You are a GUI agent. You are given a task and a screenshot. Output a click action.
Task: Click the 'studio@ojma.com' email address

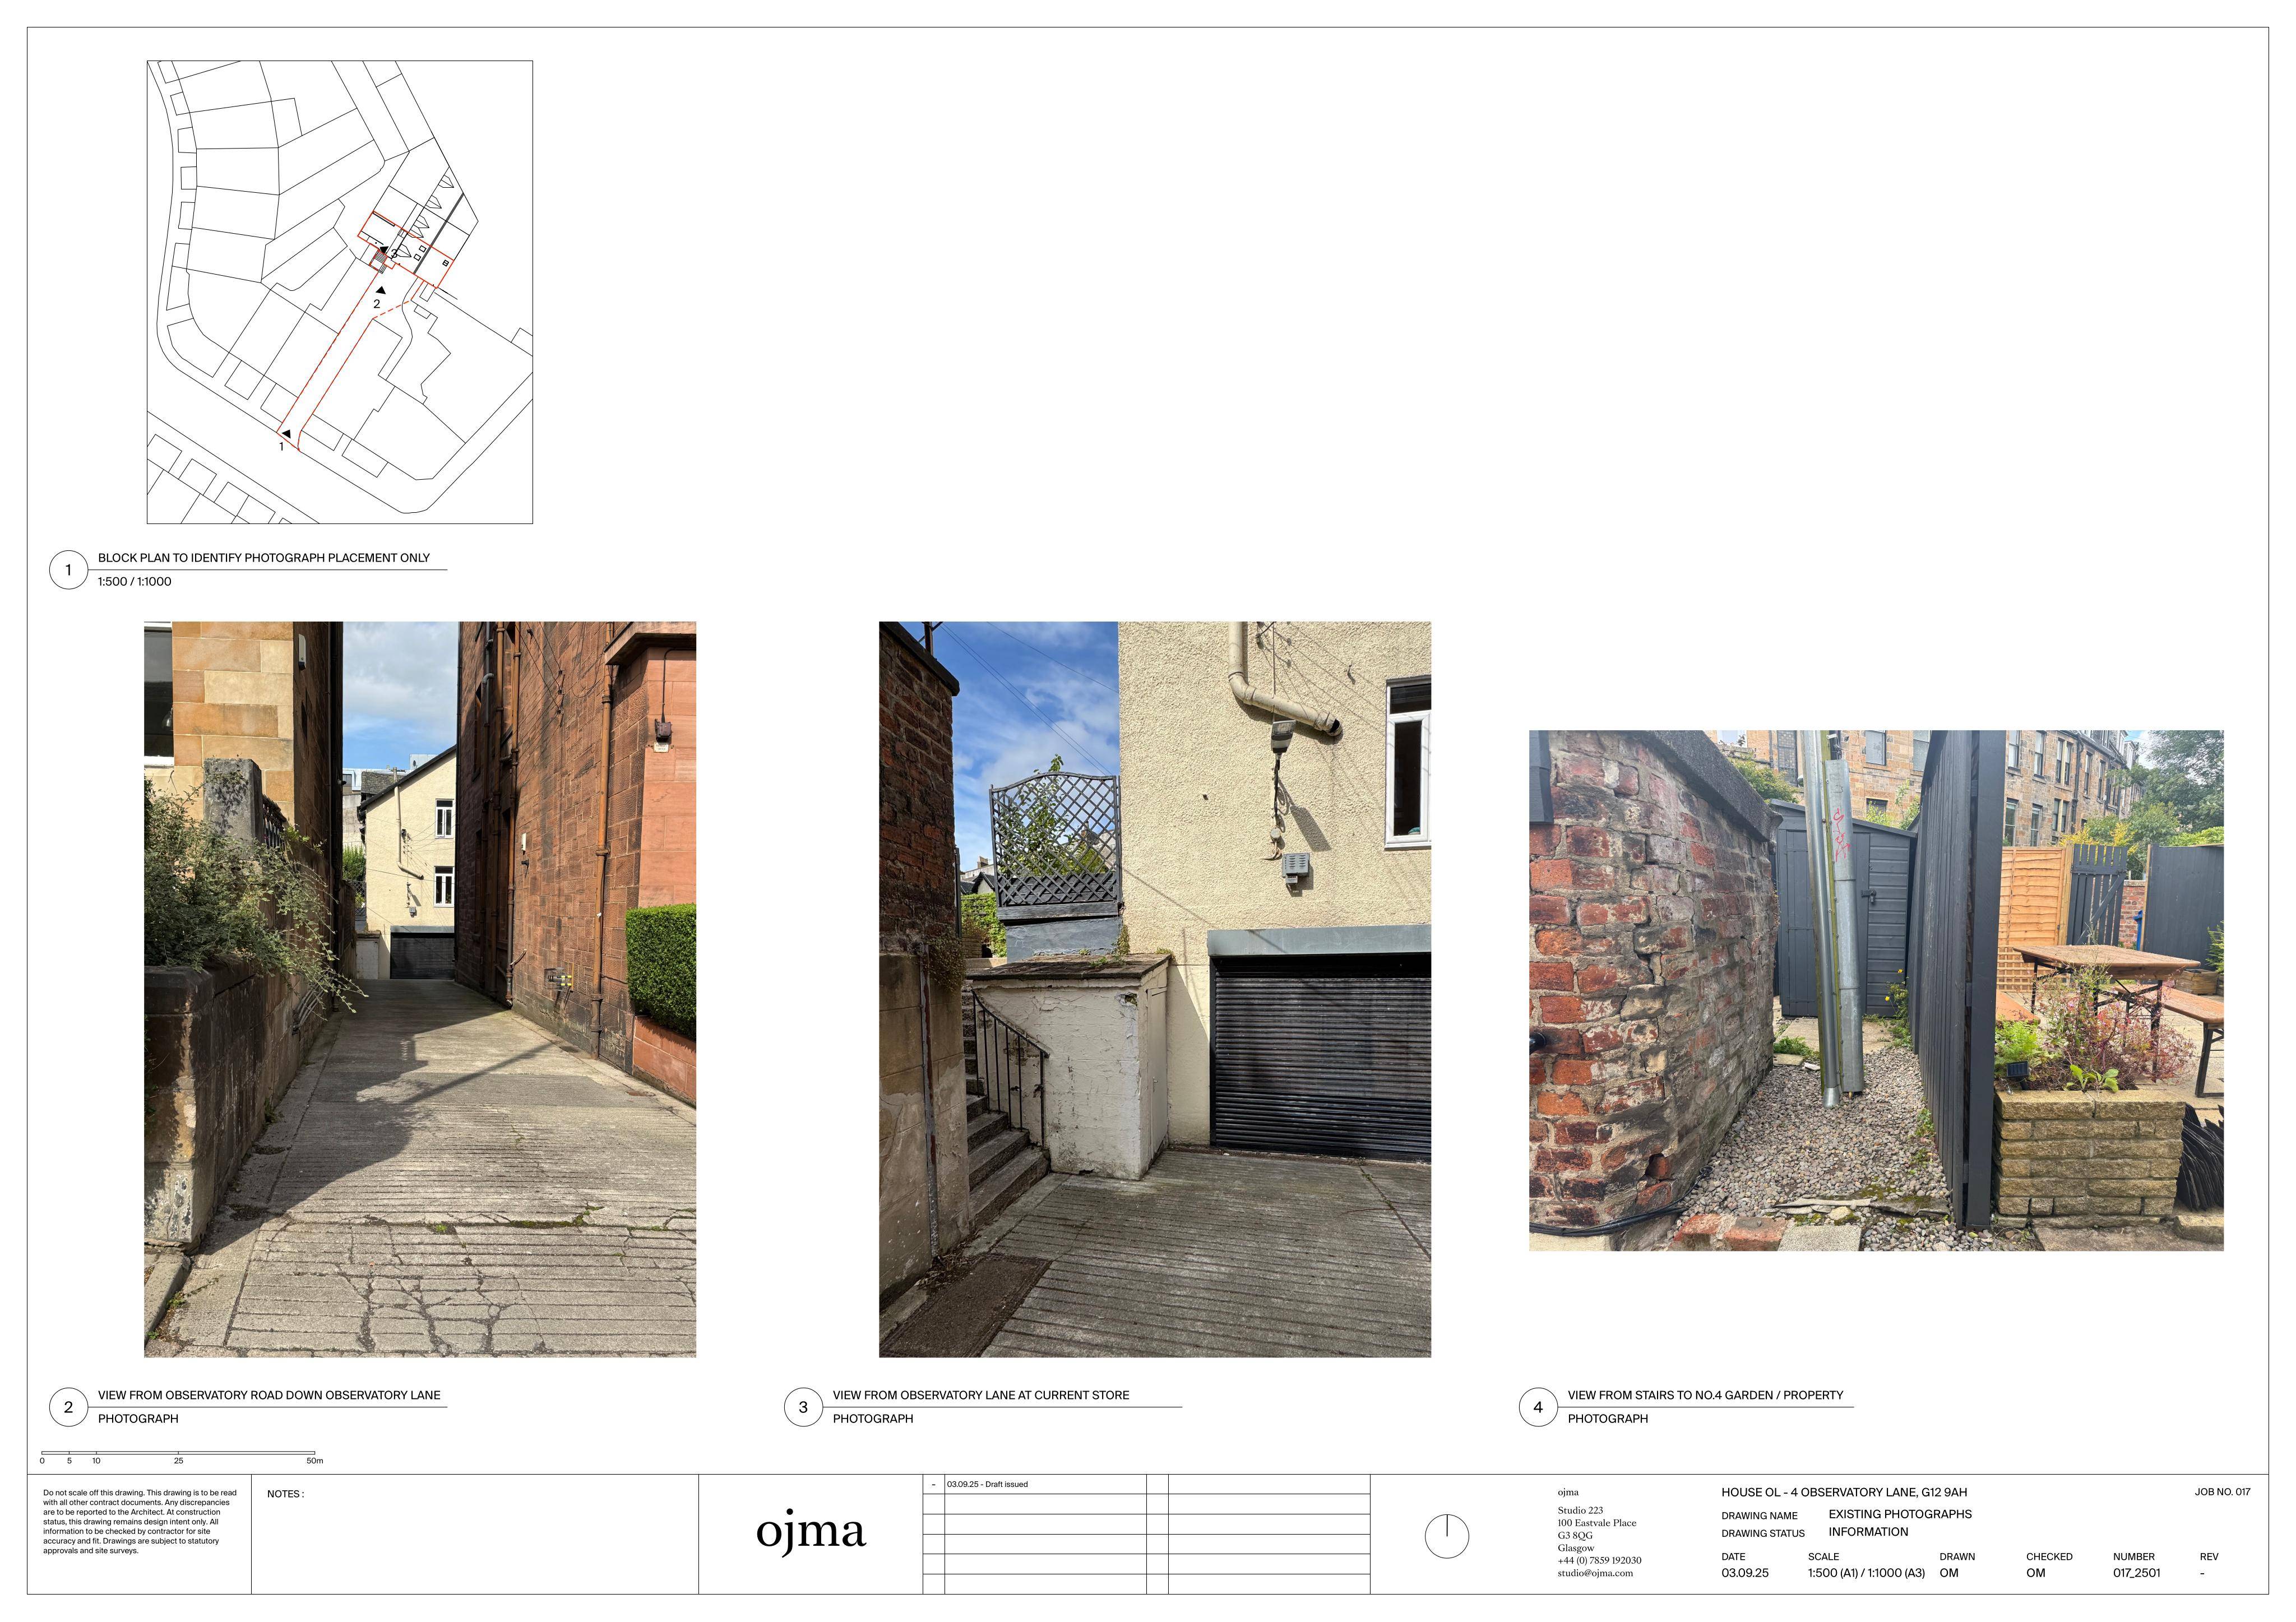[x=1595, y=1573]
